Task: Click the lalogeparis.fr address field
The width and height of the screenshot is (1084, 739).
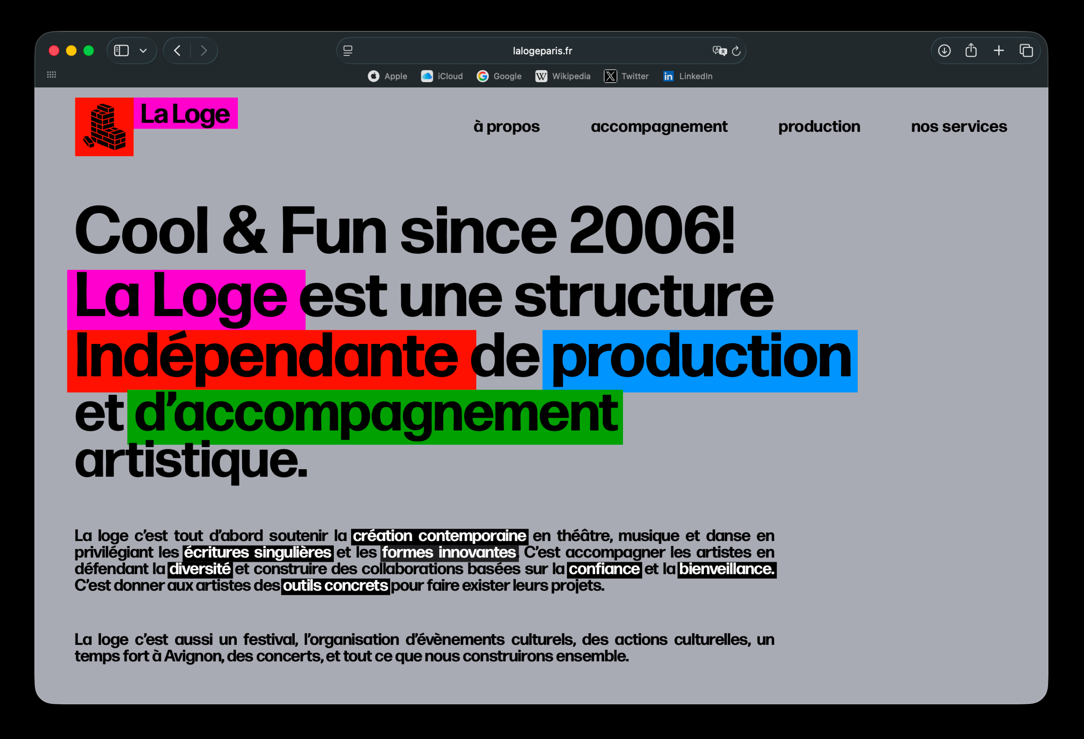Action: pos(541,50)
